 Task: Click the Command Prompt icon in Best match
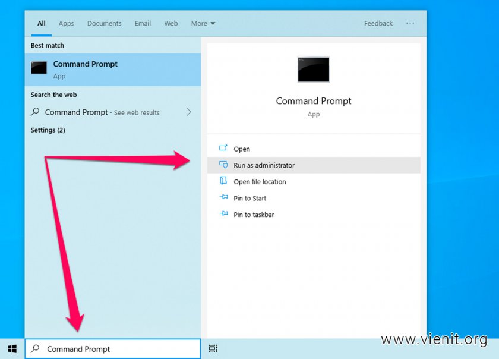click(x=39, y=68)
